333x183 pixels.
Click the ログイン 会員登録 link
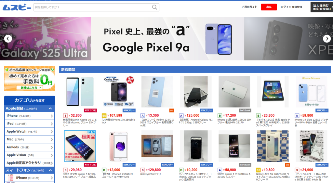tap(291, 7)
